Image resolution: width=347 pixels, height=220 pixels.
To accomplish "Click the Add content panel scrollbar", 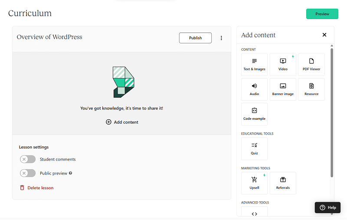I will (332, 113).
